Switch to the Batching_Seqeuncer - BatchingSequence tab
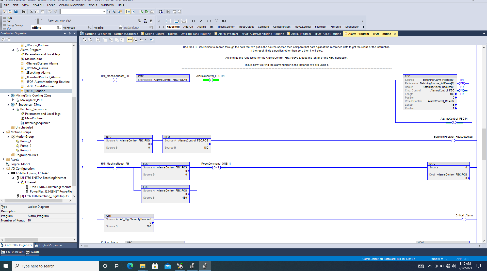The image size is (487, 271). tap(109, 34)
